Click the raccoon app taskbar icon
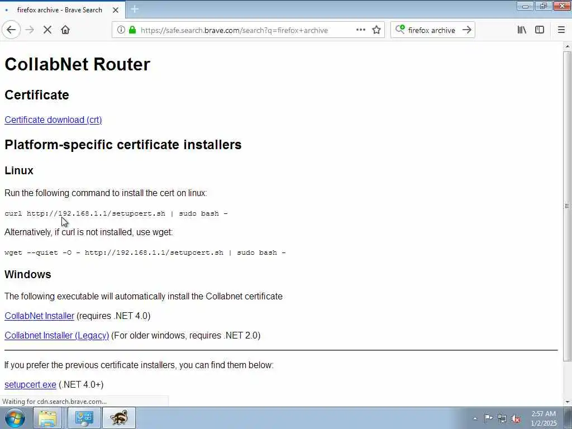Viewport: 572px width, 429px height. (119, 418)
